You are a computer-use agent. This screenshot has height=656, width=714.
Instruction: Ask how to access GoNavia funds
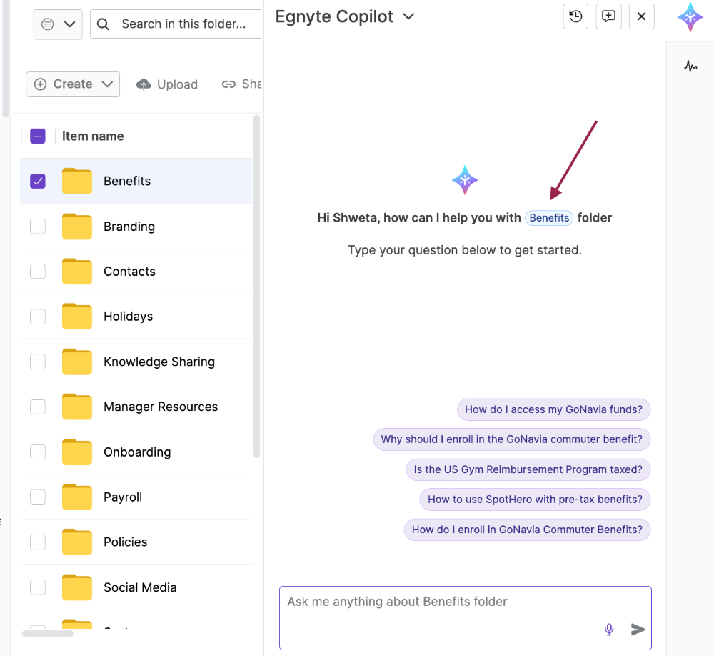tap(554, 409)
